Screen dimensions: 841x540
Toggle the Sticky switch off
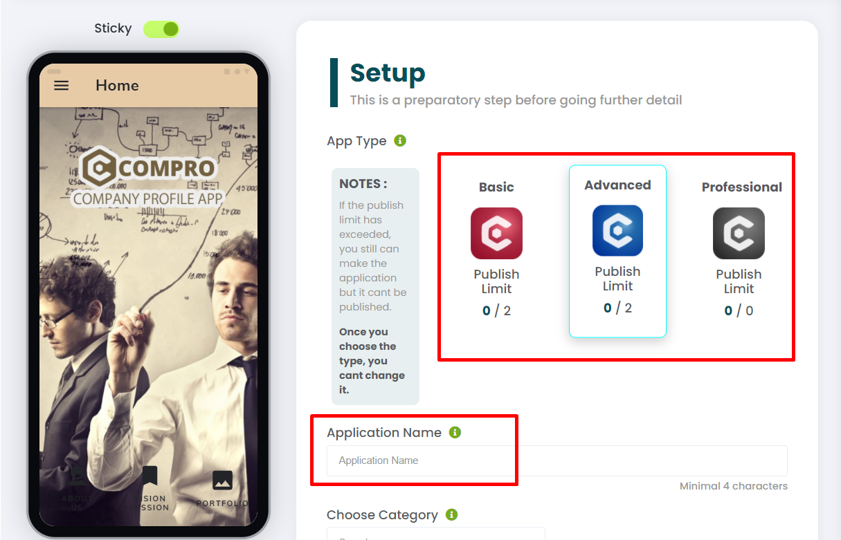tap(161, 29)
